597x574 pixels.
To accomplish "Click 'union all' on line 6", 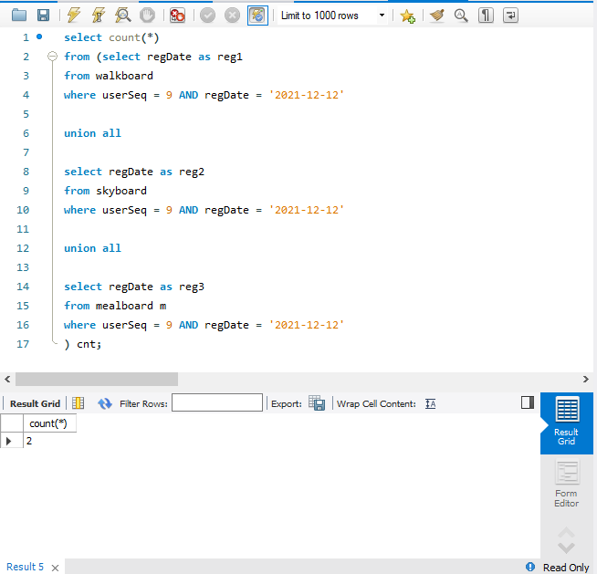I will (x=92, y=133).
